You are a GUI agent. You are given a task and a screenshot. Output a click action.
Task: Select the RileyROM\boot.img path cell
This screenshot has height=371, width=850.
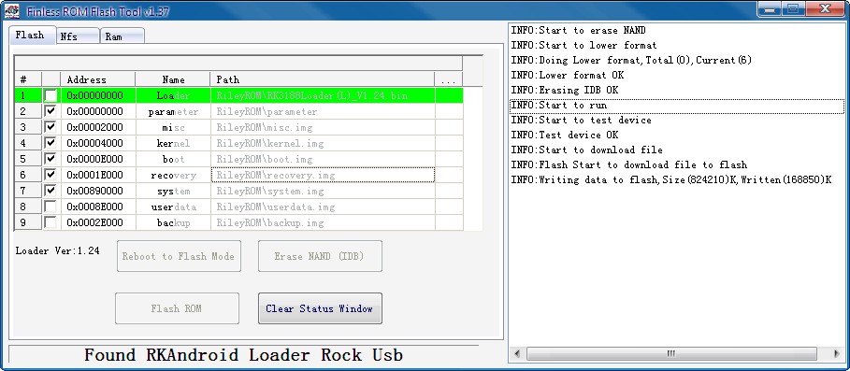pyautogui.click(x=323, y=159)
